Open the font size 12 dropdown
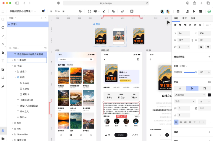The height and width of the screenshot is (141, 213). (x=205, y=101)
